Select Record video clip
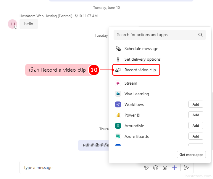The width and height of the screenshot is (213, 179). (140, 70)
